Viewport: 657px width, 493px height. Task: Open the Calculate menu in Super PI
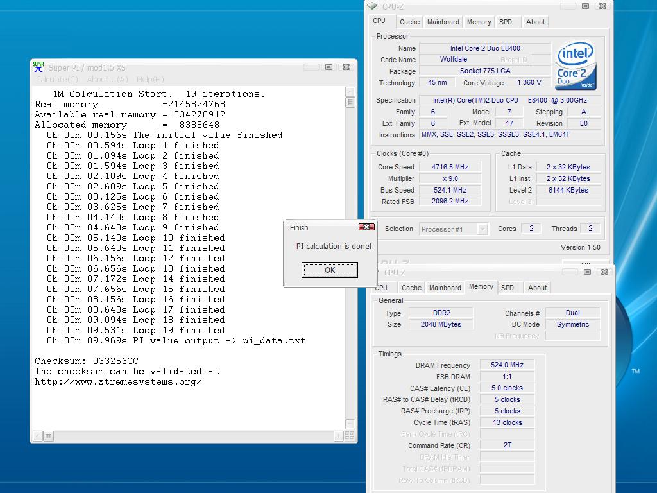point(56,80)
